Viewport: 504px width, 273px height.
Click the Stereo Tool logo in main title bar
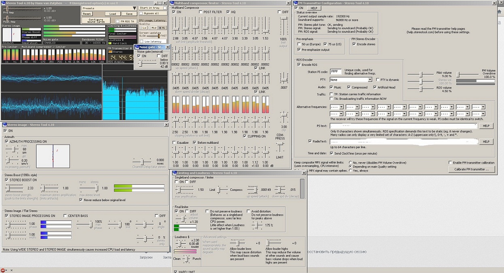pos(3,3)
